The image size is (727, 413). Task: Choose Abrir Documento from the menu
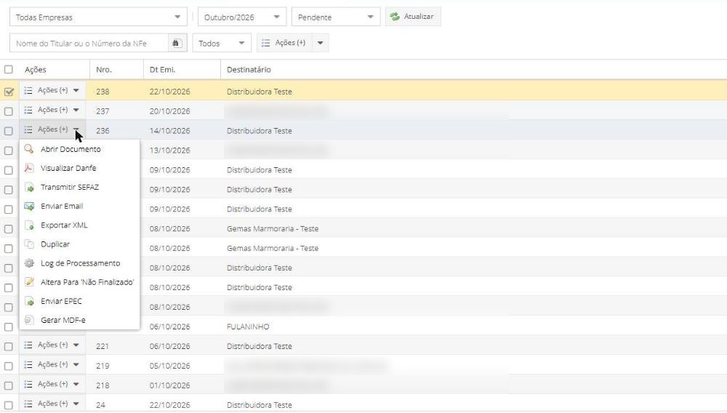tap(79, 149)
